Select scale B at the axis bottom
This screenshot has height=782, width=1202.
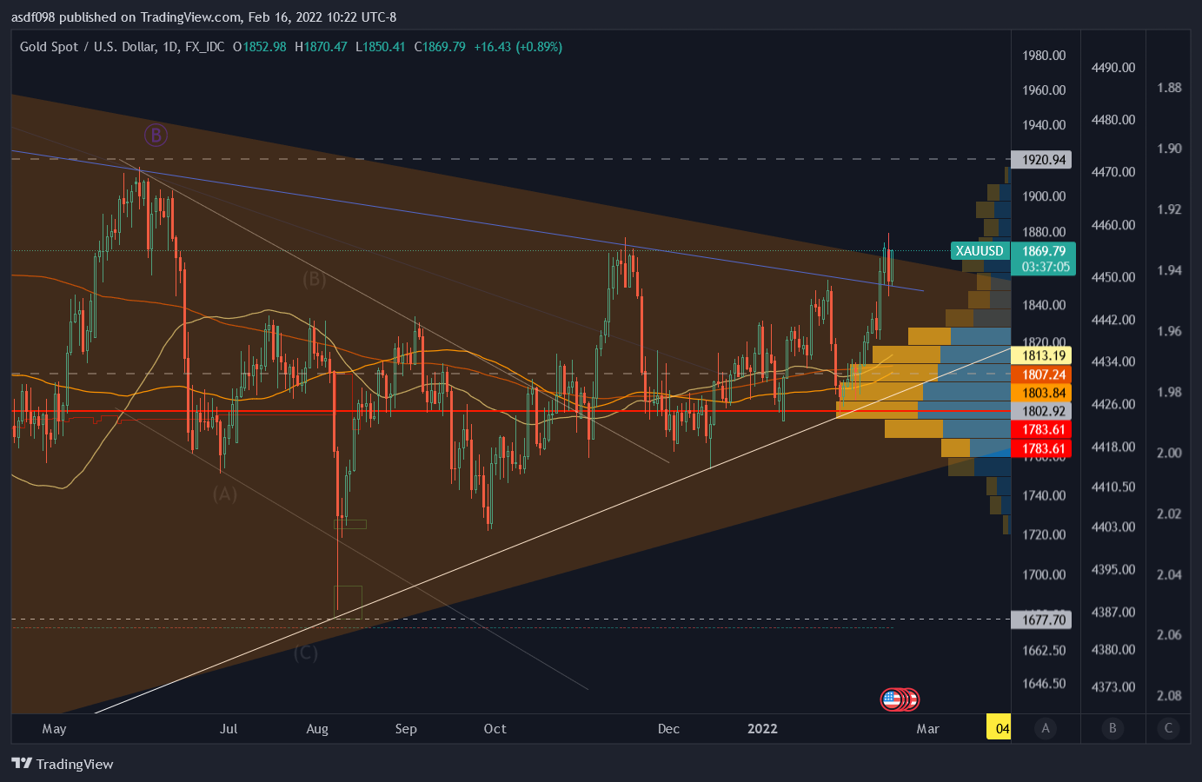pyautogui.click(x=1112, y=728)
